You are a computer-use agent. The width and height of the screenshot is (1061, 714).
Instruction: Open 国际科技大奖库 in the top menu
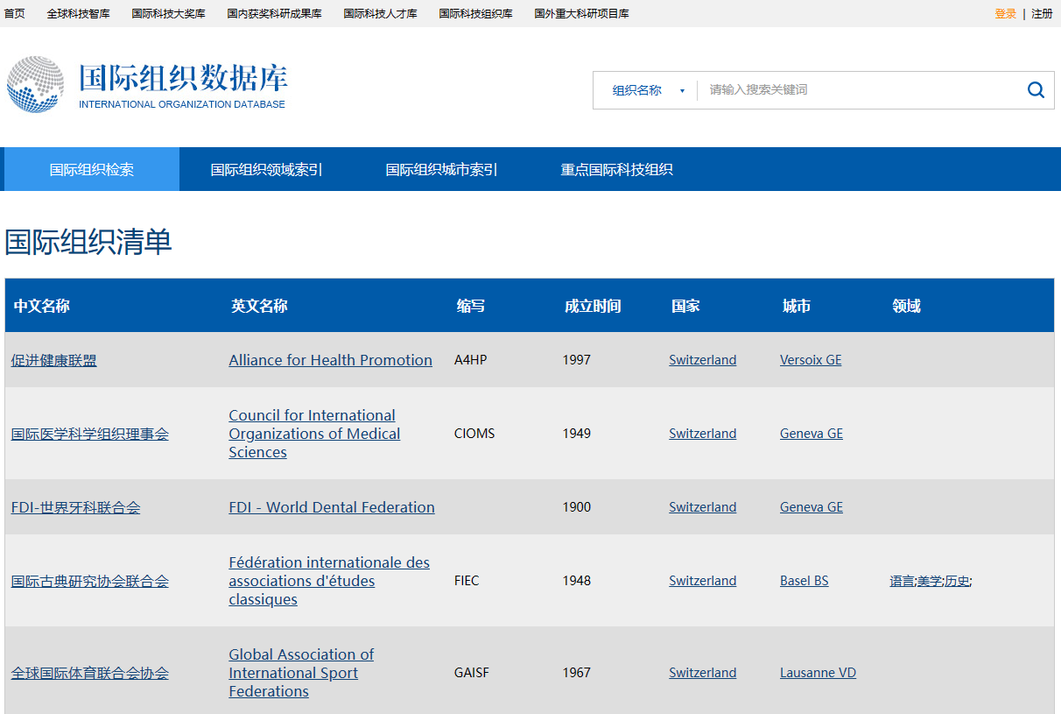tap(169, 14)
